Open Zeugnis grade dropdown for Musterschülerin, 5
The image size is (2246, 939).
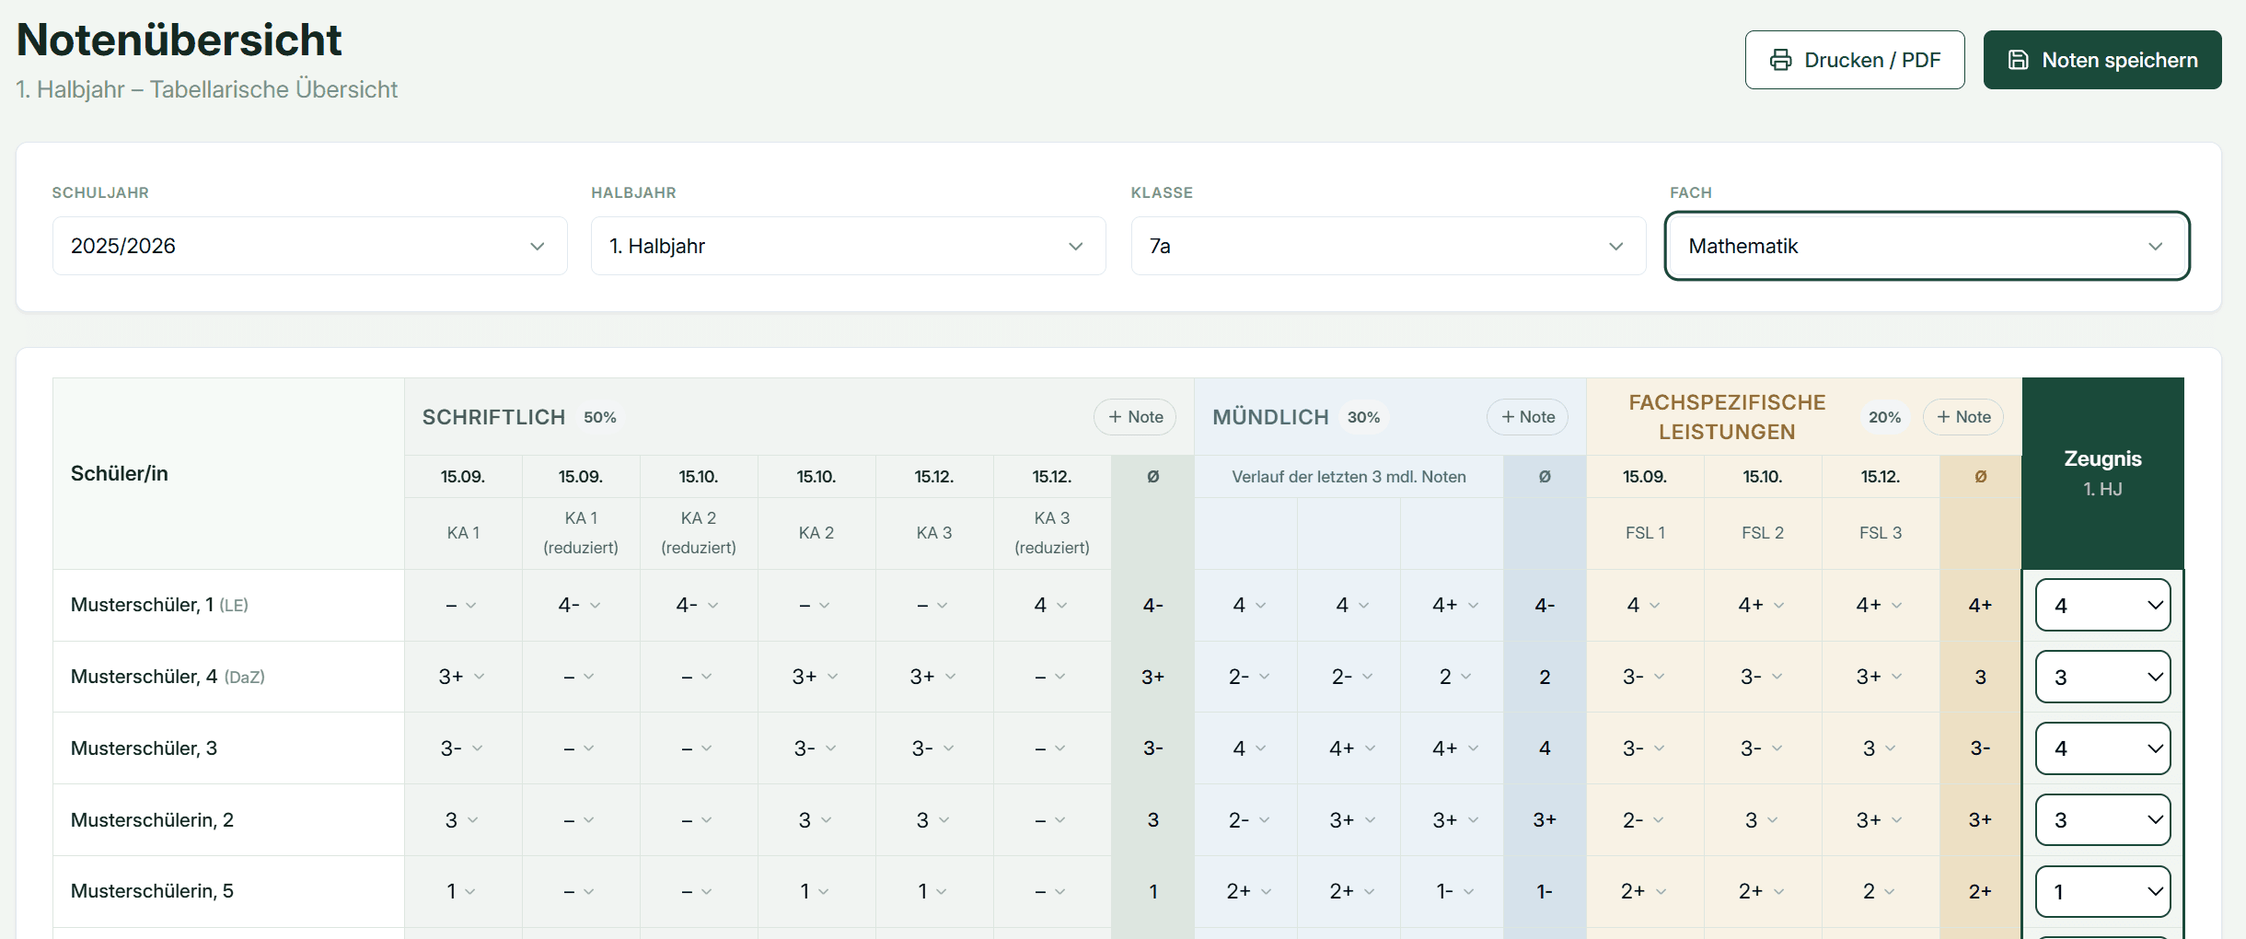[x=2102, y=891]
